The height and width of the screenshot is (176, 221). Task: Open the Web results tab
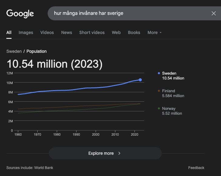point(116,32)
